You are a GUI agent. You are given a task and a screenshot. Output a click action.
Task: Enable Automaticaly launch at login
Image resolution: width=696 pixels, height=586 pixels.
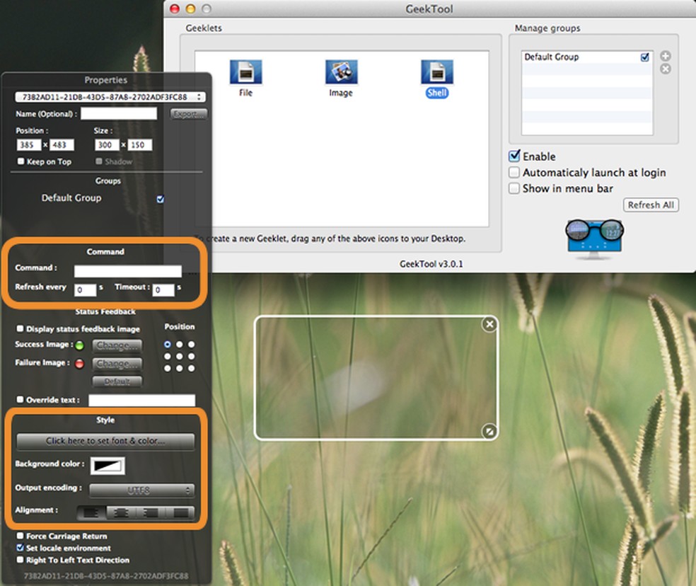(514, 172)
